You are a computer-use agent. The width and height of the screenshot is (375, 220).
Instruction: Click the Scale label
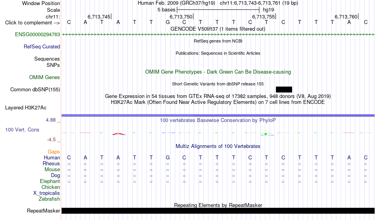coord(53,10)
